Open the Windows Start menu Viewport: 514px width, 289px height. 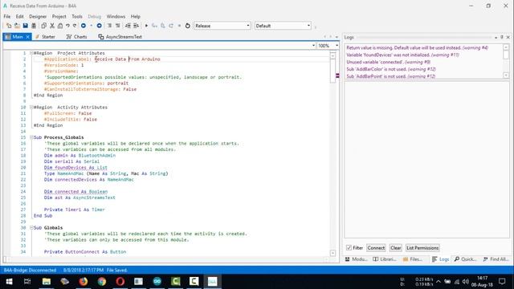click(9, 281)
